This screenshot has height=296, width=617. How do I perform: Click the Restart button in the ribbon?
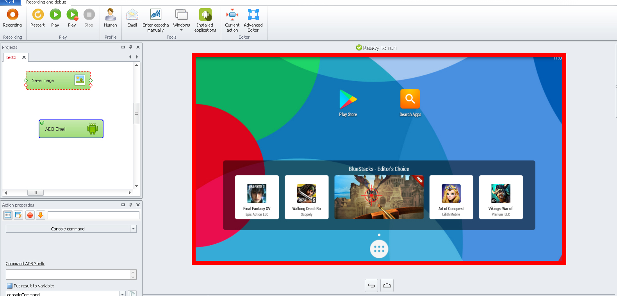point(37,18)
